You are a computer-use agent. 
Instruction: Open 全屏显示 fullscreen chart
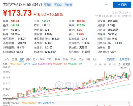[124, 59]
